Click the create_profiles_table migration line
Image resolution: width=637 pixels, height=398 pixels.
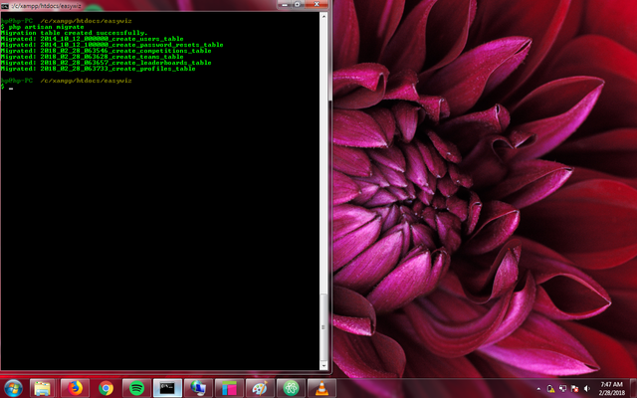(99, 69)
